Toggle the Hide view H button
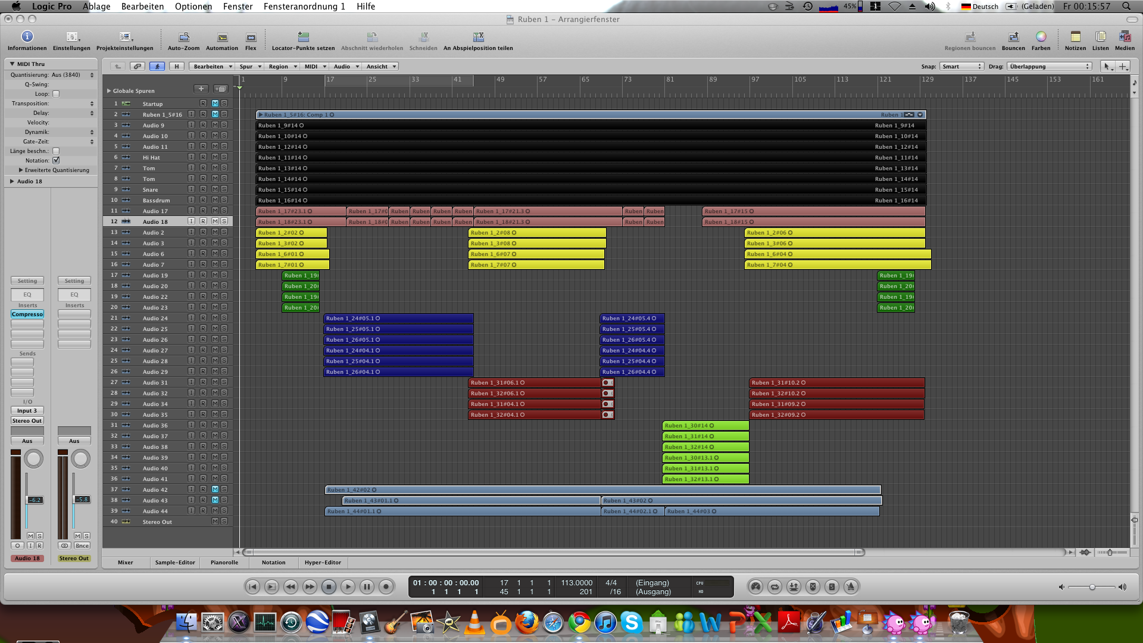Screen dimensions: 1143x643 pos(176,66)
